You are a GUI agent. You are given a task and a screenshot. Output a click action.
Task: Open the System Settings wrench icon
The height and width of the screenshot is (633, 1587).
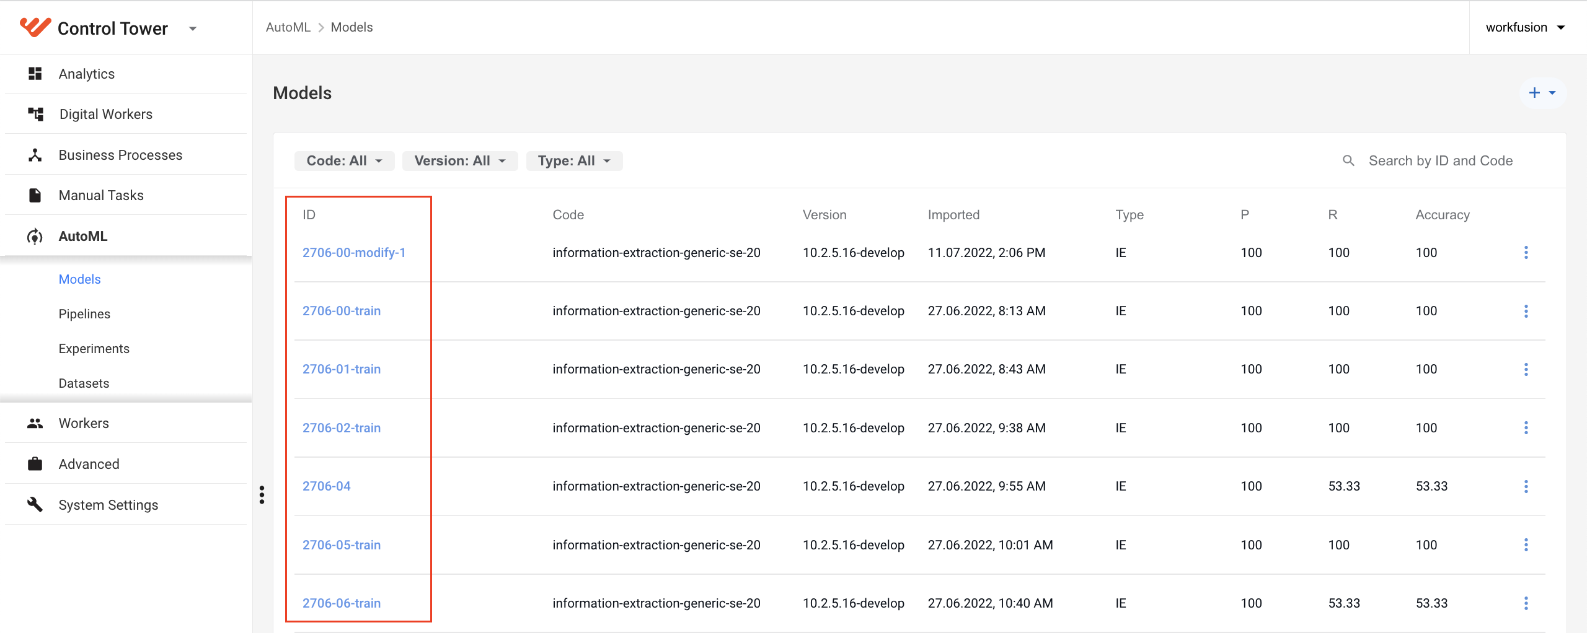click(35, 504)
